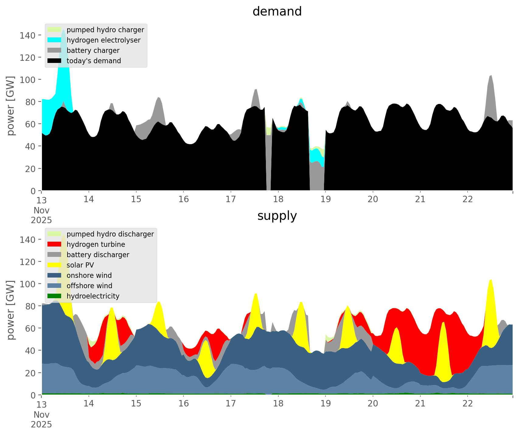Click the cyan hydrogen electrolyser legend swatch
Image resolution: width=519 pixels, height=435 pixels.
click(54, 40)
